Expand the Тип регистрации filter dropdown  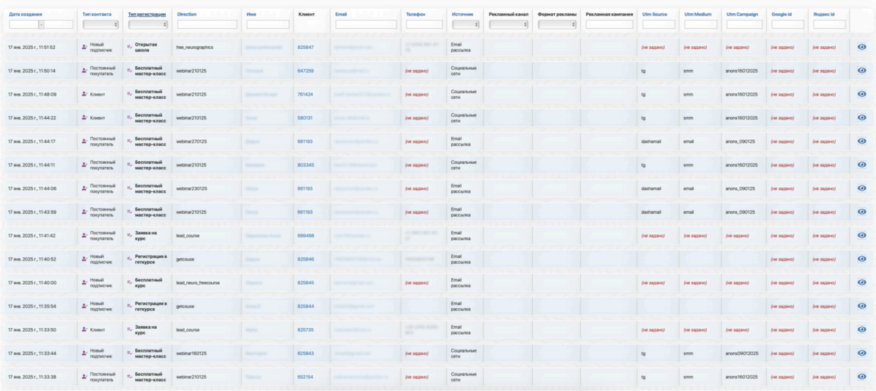pos(148,25)
